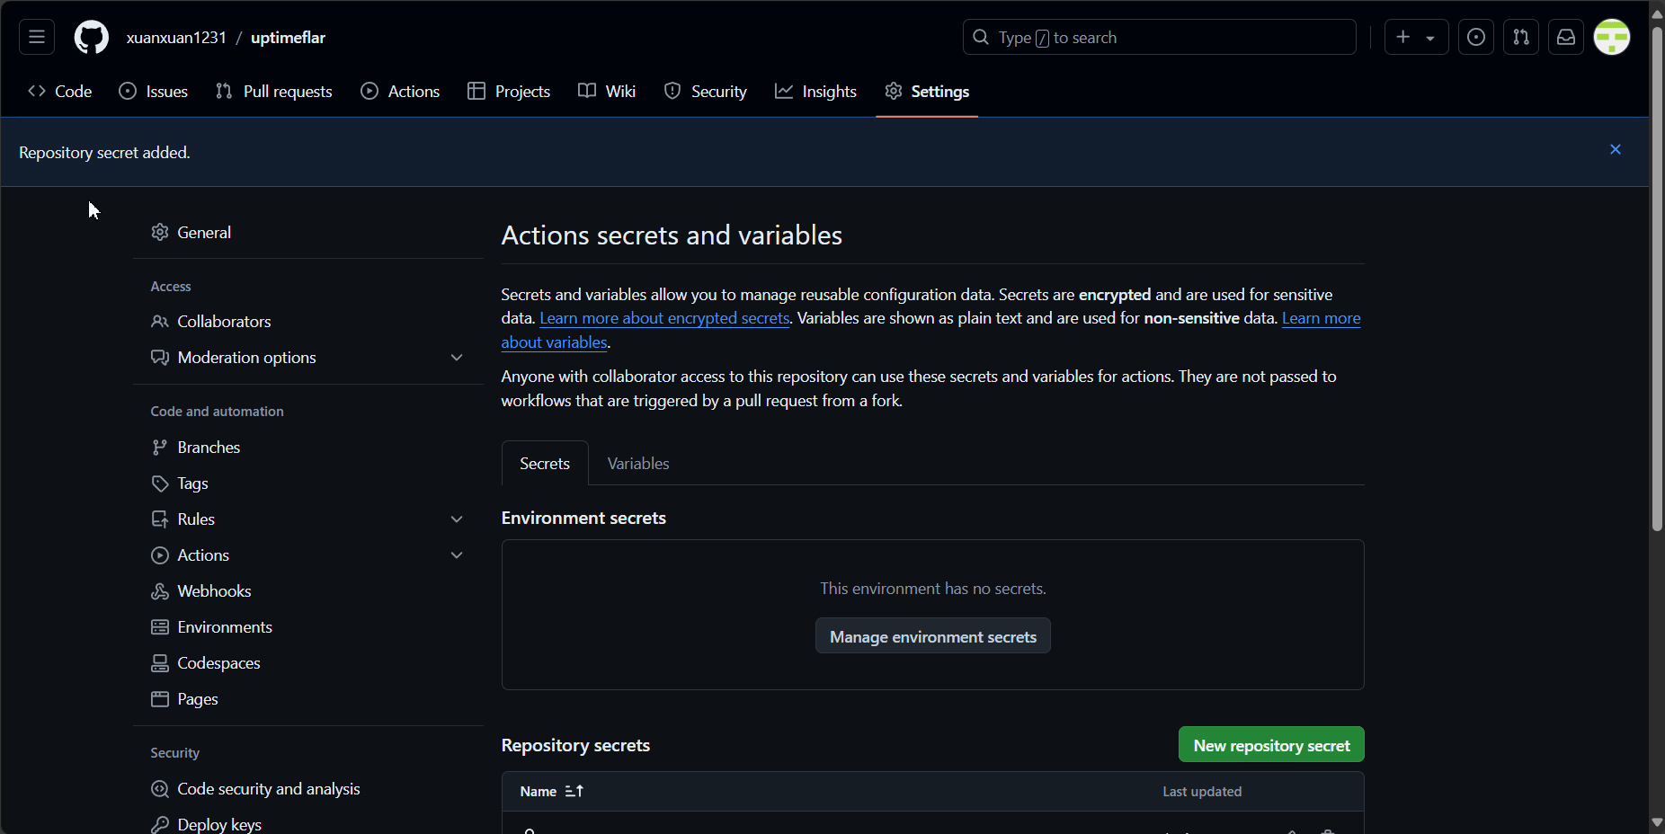Click the page vertical scrollbar
The image size is (1665, 834).
[x=1657, y=279]
